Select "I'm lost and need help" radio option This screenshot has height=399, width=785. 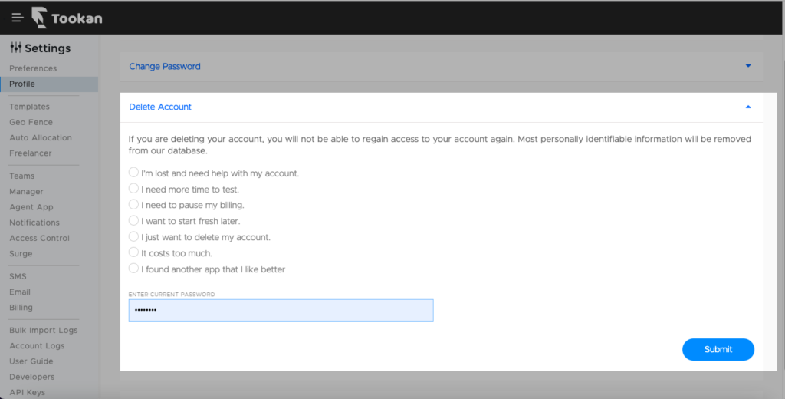click(133, 173)
